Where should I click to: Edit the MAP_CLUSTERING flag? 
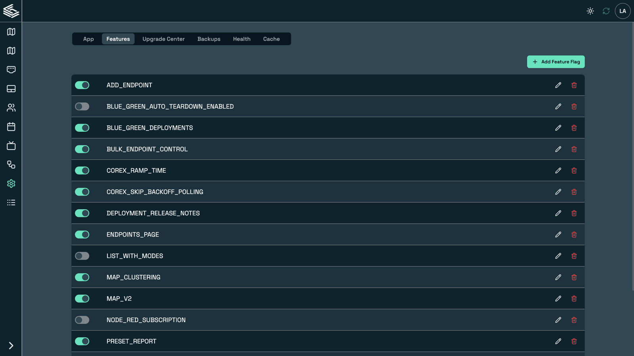558,277
